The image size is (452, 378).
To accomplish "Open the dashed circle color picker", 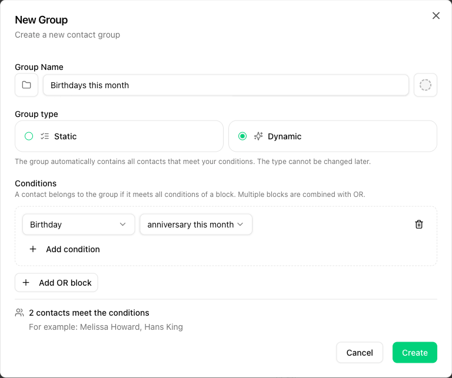I will click(425, 85).
